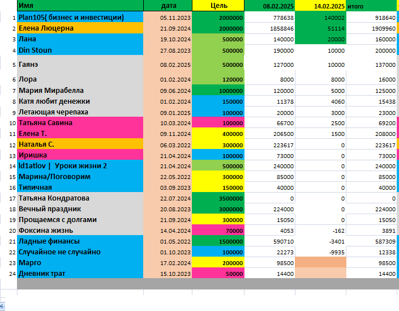
Task: Select the negative value -9935
Action: click(321, 252)
